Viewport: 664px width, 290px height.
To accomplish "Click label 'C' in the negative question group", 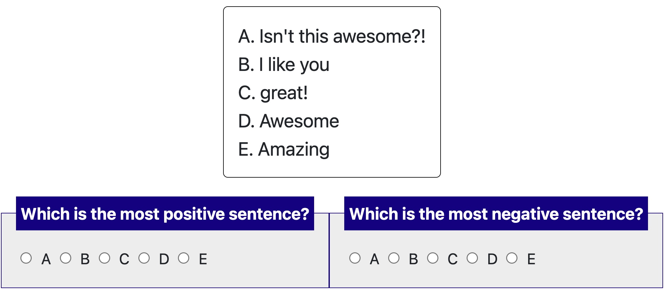I will click(452, 259).
